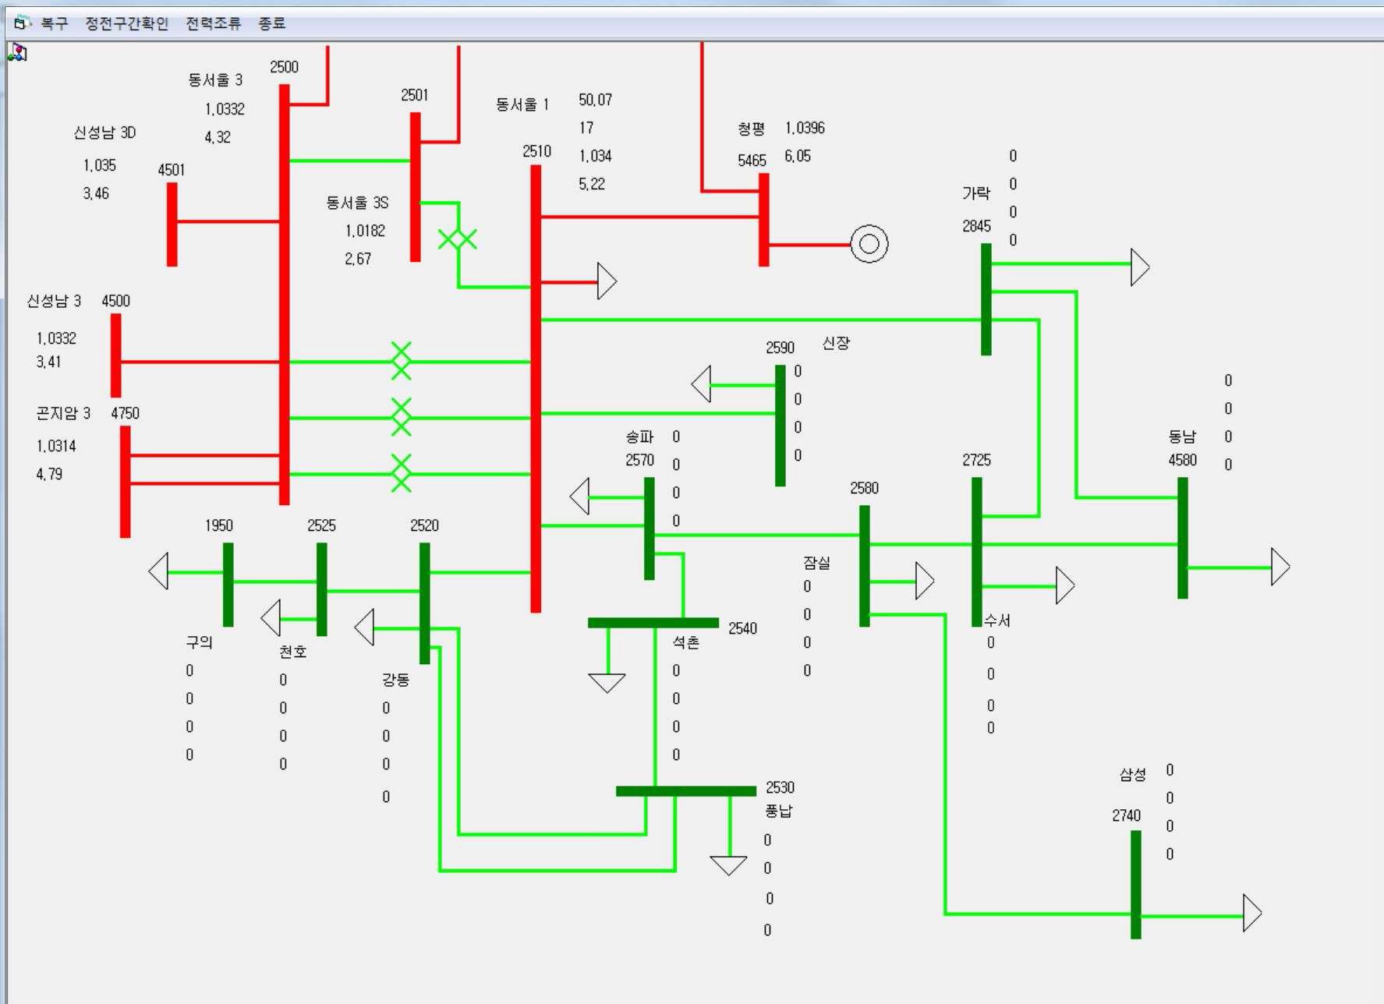Screen dimensions: 1384x1004
Task: Click the load arrow under 석촌 2540
Action: click(607, 683)
